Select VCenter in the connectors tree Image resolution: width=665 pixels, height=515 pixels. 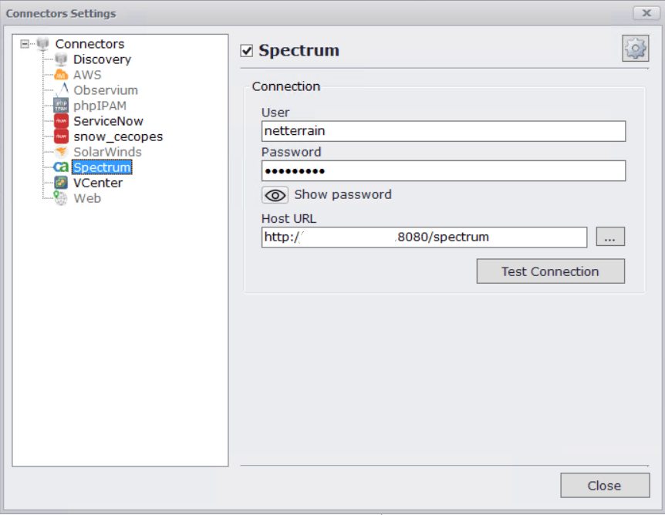point(98,183)
